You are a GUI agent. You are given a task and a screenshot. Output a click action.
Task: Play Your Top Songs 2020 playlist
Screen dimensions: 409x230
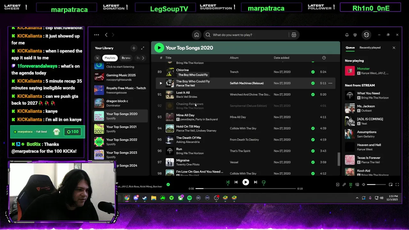tap(159, 48)
